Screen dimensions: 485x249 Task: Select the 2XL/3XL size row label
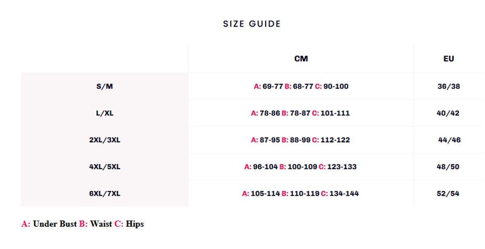click(105, 140)
